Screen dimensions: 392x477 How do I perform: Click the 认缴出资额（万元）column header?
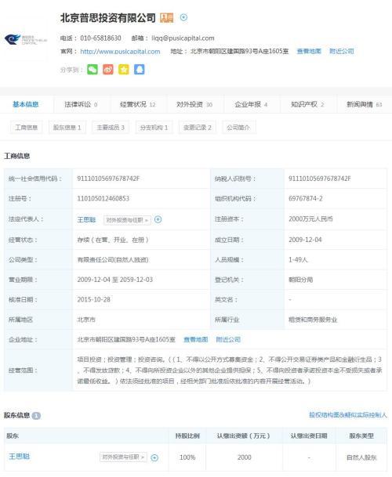click(244, 435)
